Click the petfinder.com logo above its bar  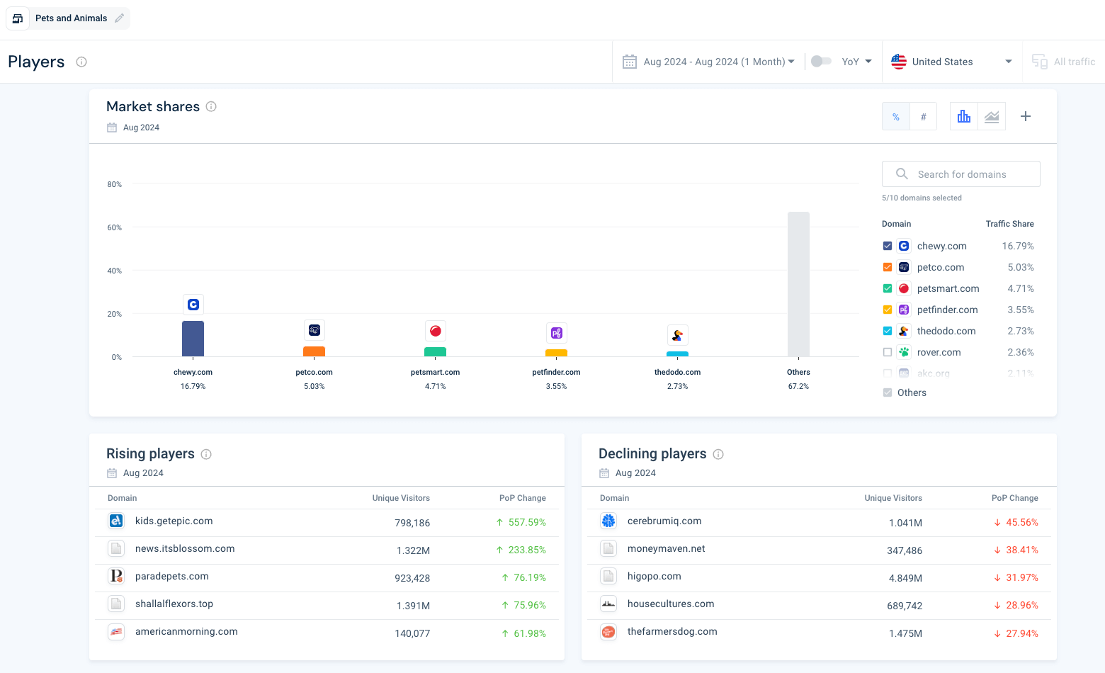557,333
